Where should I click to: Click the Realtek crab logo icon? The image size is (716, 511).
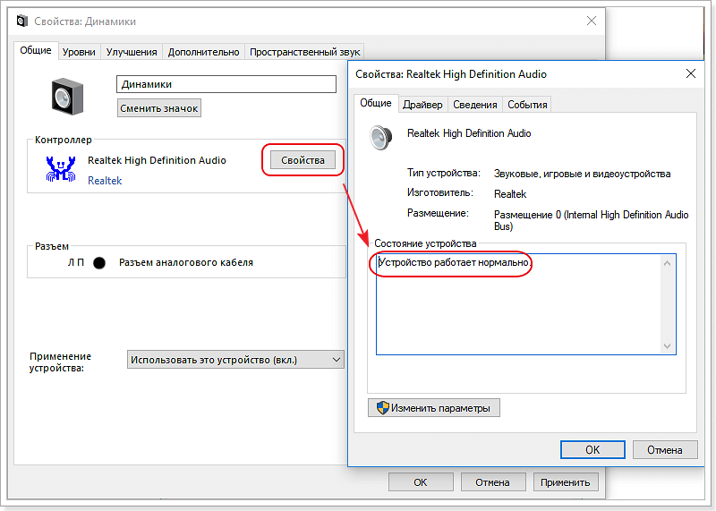[x=60, y=169]
